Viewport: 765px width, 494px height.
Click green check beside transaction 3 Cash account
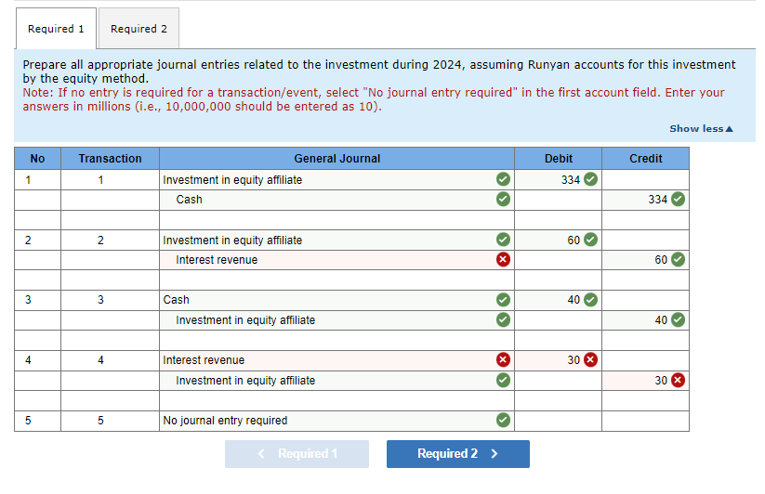coord(503,300)
